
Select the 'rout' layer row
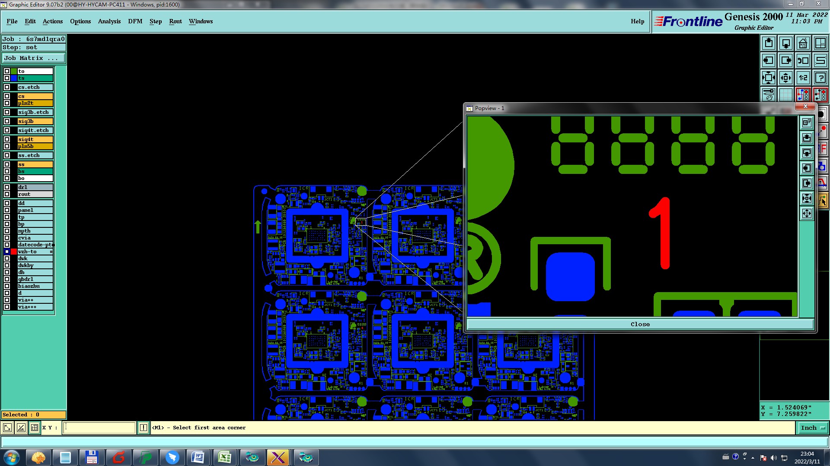click(x=35, y=194)
